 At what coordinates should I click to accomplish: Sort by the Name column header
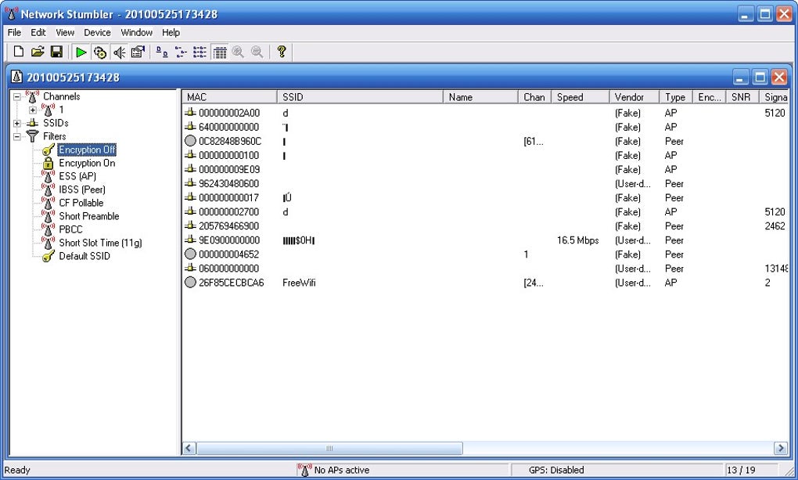pos(480,97)
